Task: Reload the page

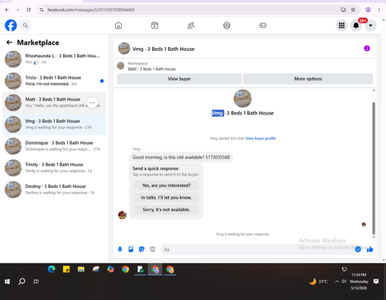Action: pos(29,10)
